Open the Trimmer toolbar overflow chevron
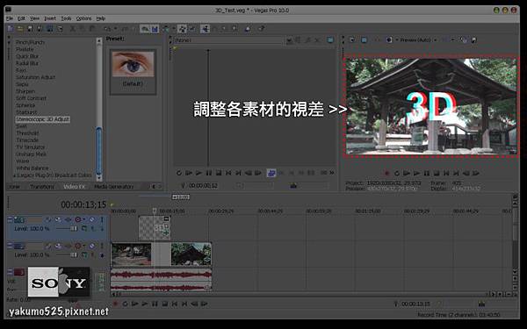527x329 pixels. pos(332,173)
